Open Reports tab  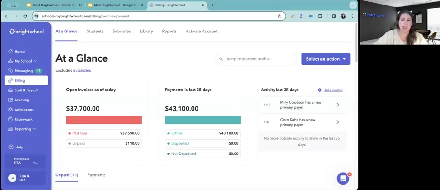[x=169, y=32]
